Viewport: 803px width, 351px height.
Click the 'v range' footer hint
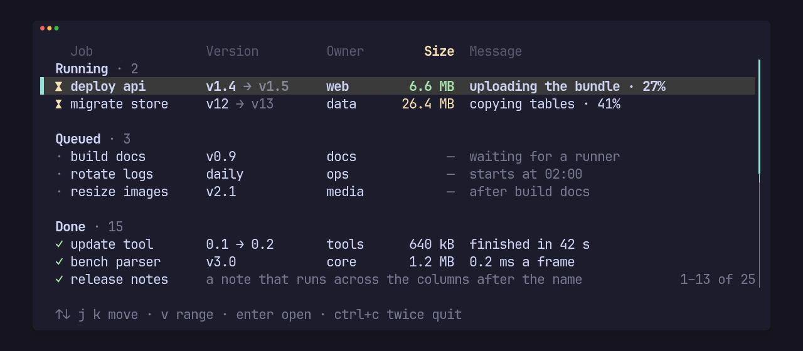point(187,315)
